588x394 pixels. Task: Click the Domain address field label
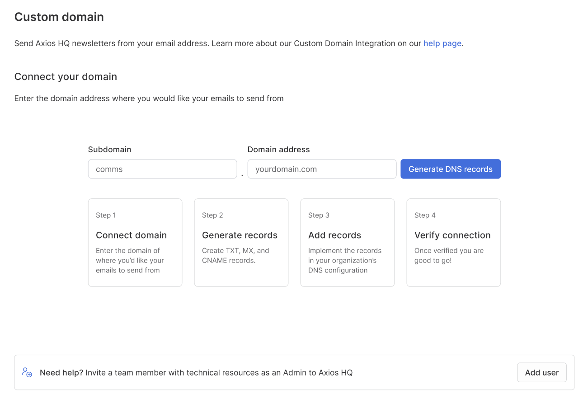[x=278, y=150]
